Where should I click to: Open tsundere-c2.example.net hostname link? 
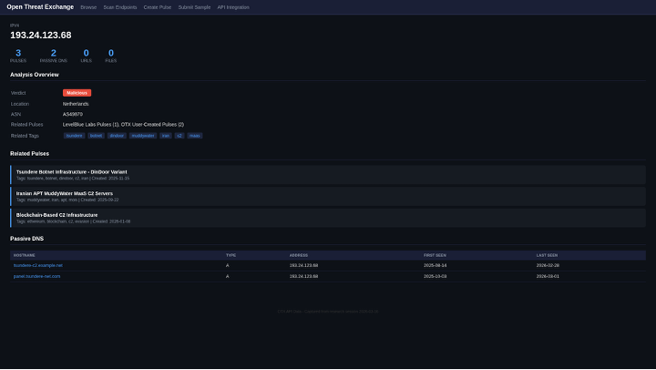point(38,265)
